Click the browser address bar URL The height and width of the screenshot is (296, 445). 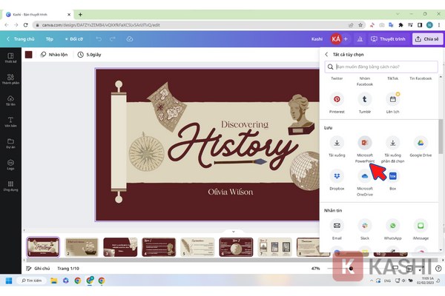pyautogui.click(x=101, y=25)
